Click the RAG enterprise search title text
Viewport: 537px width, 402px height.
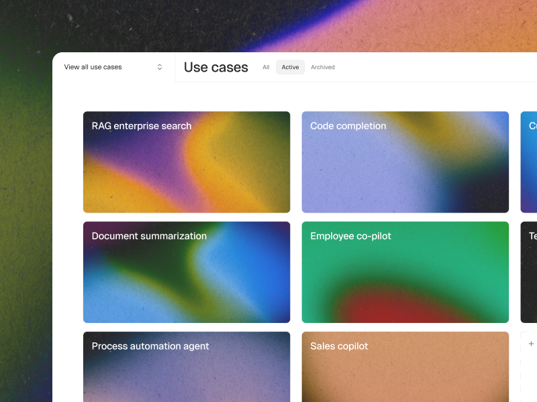pyautogui.click(x=142, y=126)
